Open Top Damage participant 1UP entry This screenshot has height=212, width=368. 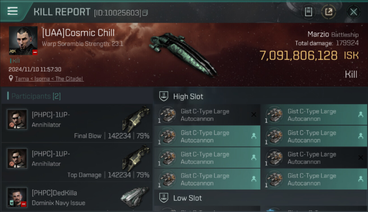pyautogui.click(x=77, y=162)
